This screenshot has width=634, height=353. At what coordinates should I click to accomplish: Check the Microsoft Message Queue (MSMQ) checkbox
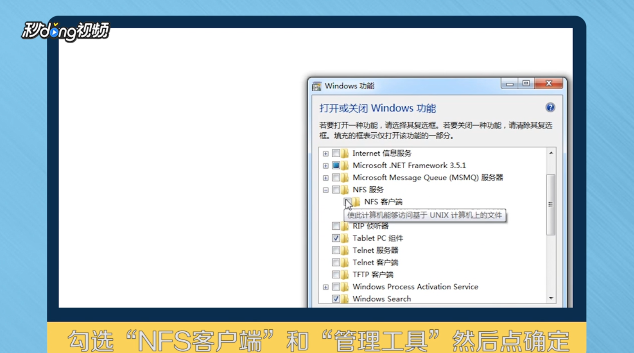pos(336,177)
